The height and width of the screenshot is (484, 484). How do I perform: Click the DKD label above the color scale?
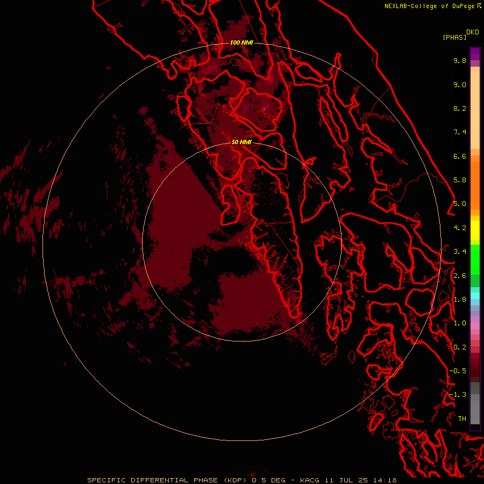coord(473,32)
